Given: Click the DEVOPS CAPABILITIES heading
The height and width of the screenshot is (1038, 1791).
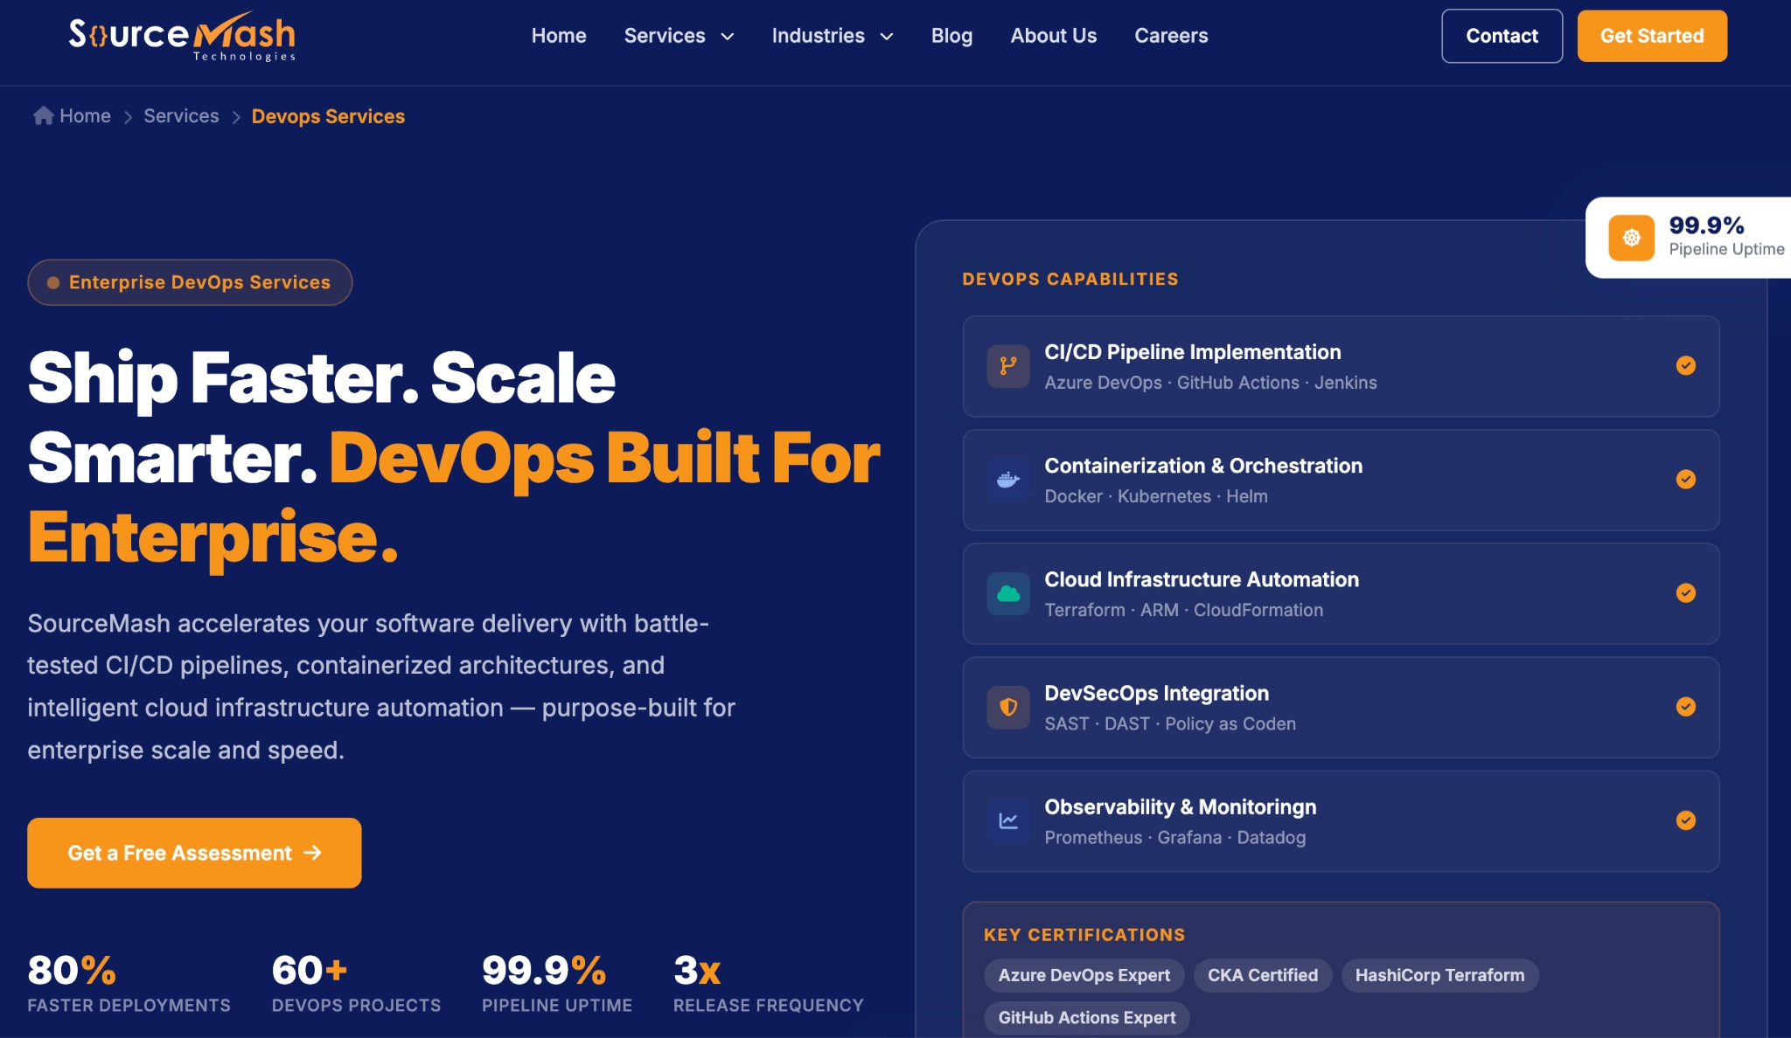Looking at the screenshot, I should click(1070, 279).
